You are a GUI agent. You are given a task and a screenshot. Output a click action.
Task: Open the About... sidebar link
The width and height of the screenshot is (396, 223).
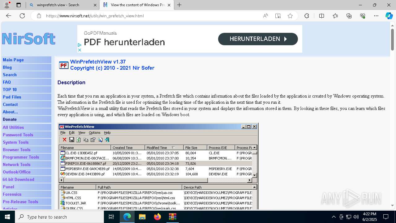tap(10, 112)
